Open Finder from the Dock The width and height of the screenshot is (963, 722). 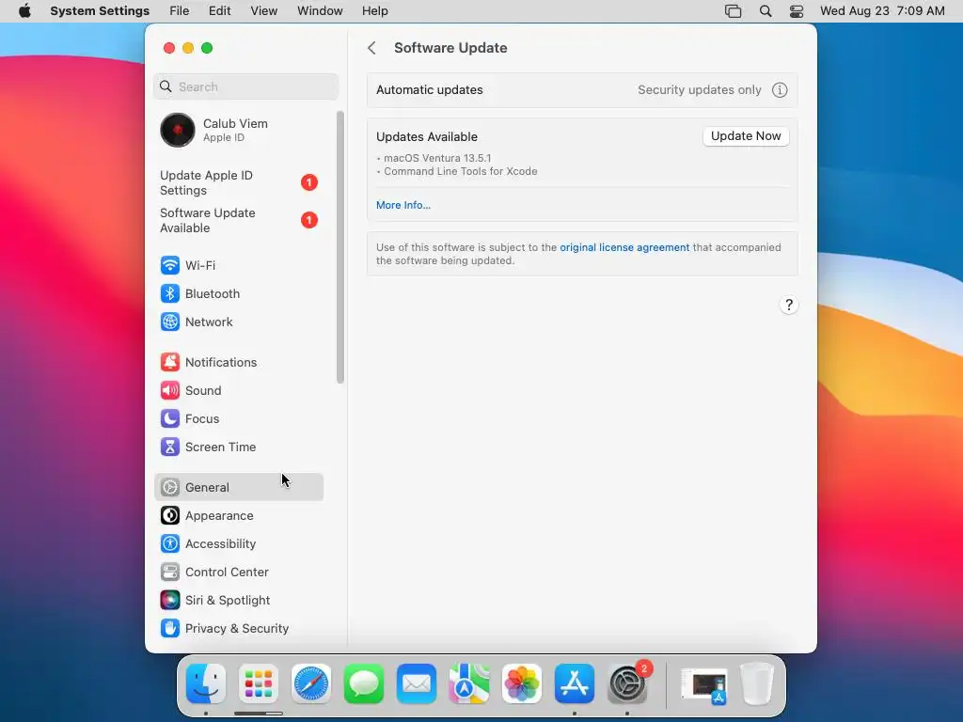tap(206, 683)
